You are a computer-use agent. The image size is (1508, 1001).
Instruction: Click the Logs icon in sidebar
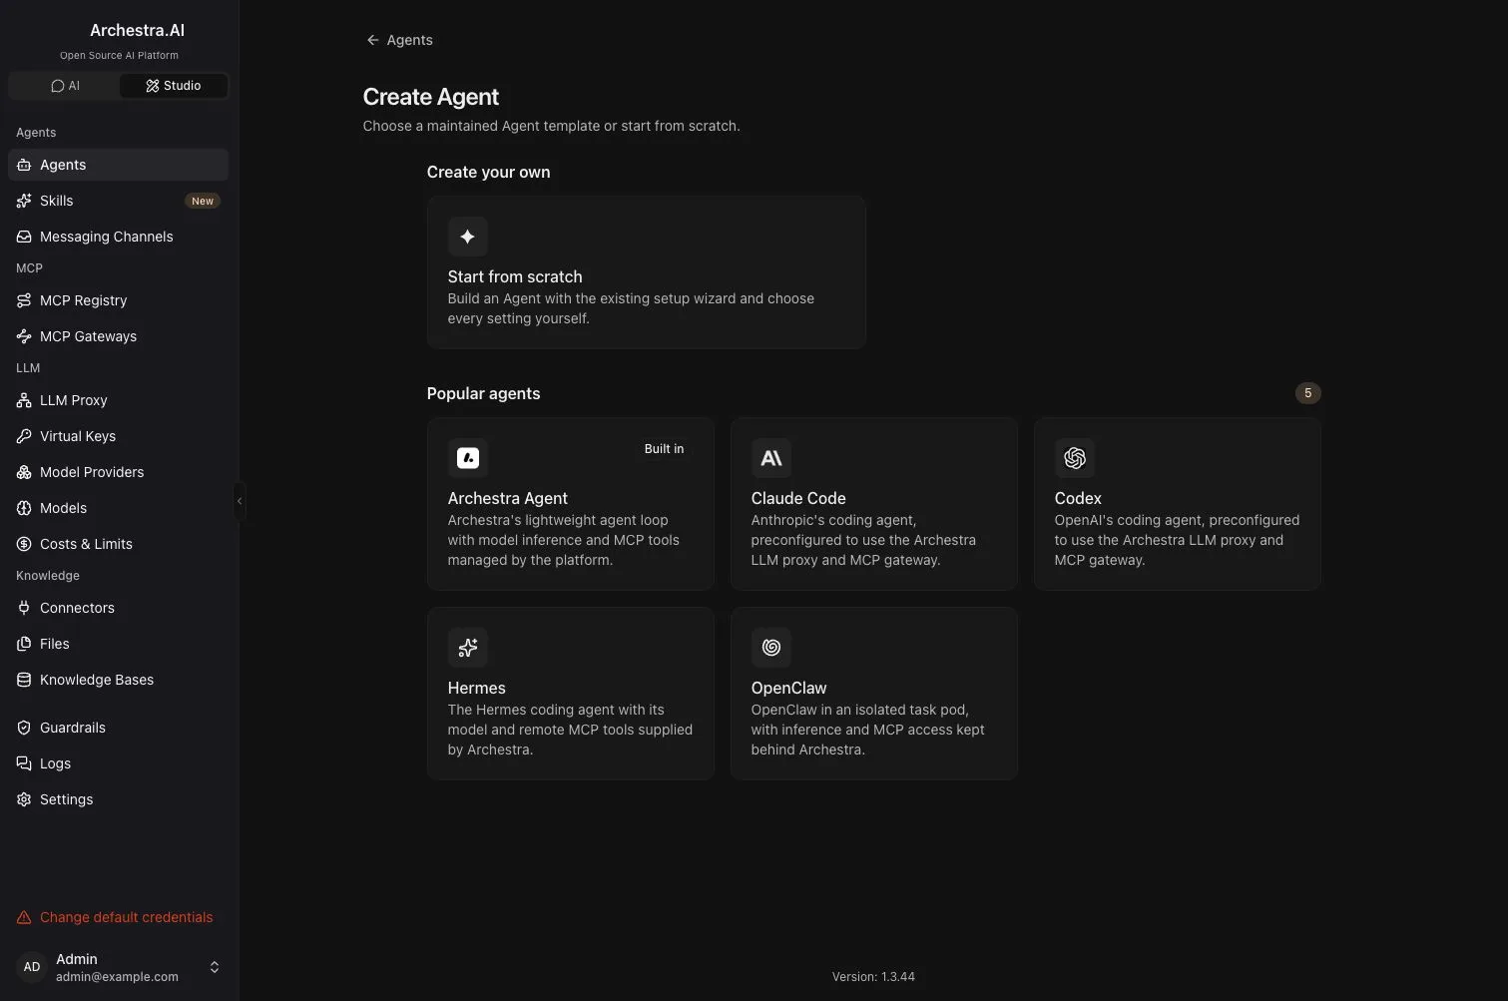[x=24, y=763]
